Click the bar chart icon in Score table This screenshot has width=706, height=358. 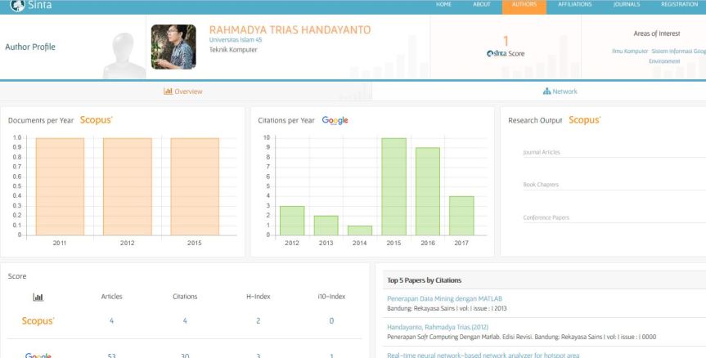pyautogui.click(x=37, y=297)
